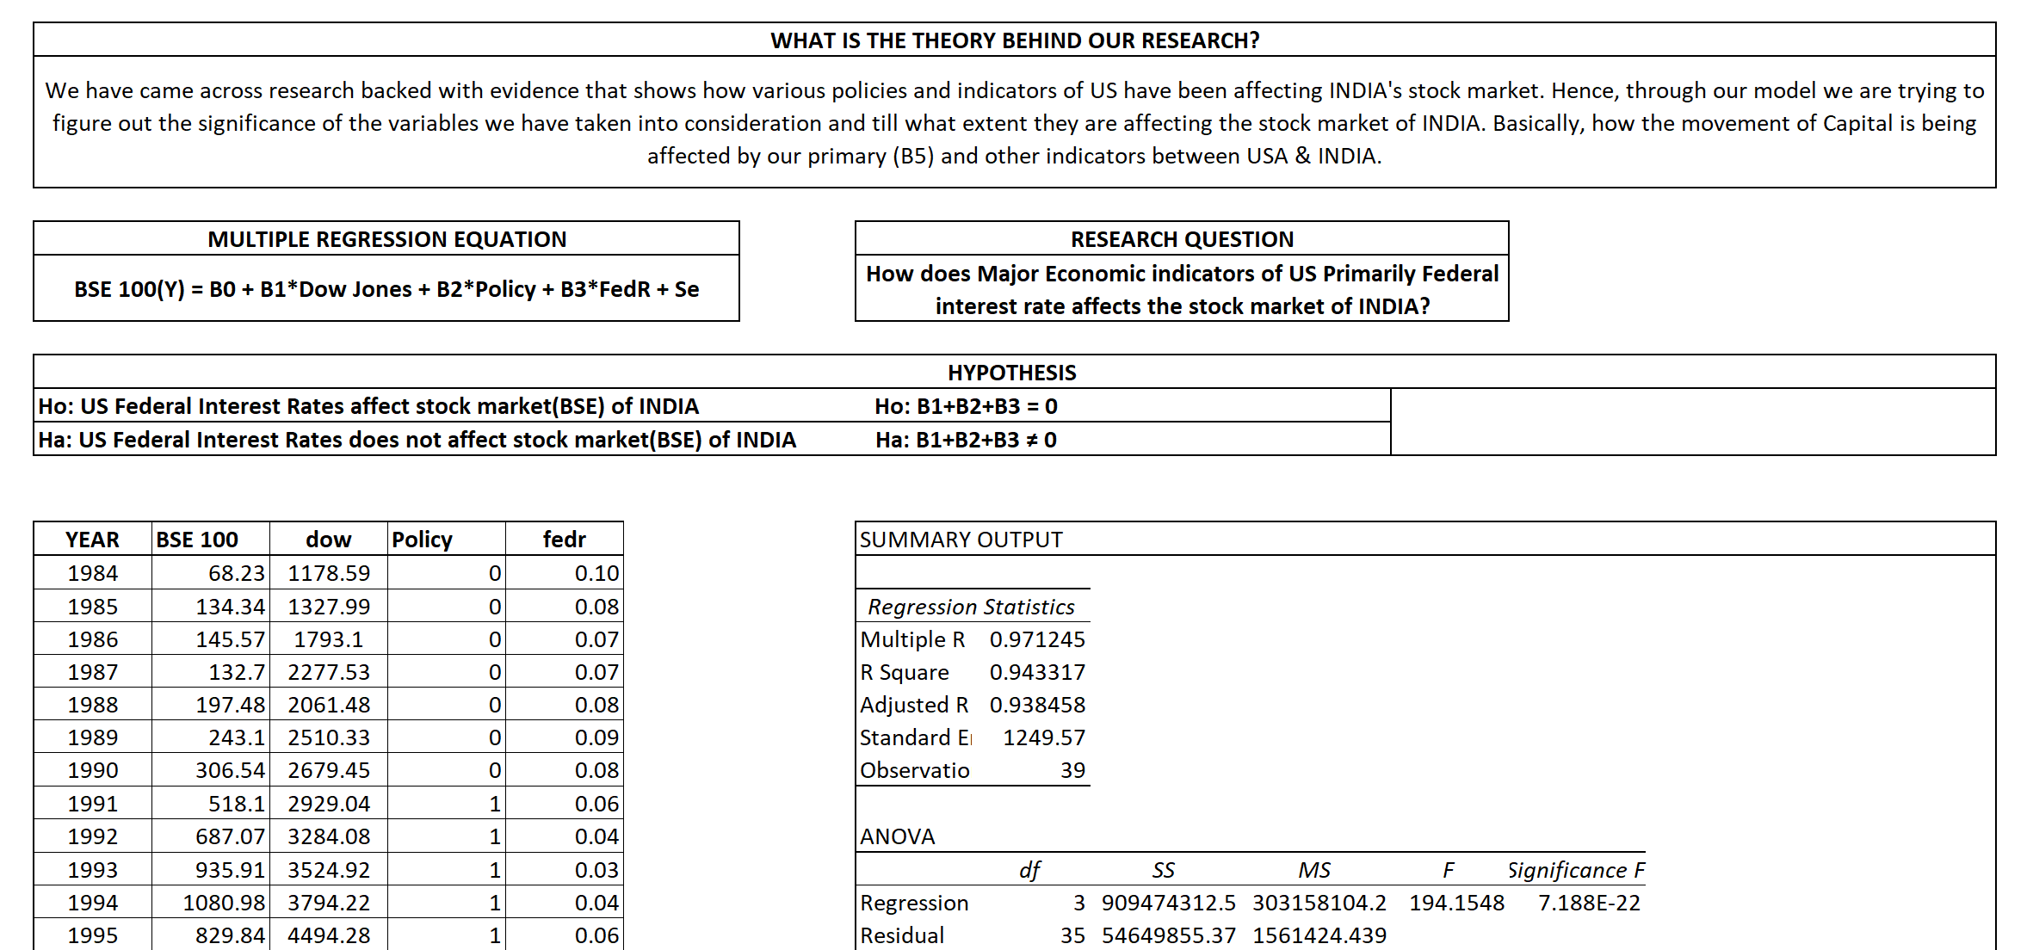This screenshot has width=2033, height=950.
Task: Select the dow column header cell
Action: coord(328,540)
